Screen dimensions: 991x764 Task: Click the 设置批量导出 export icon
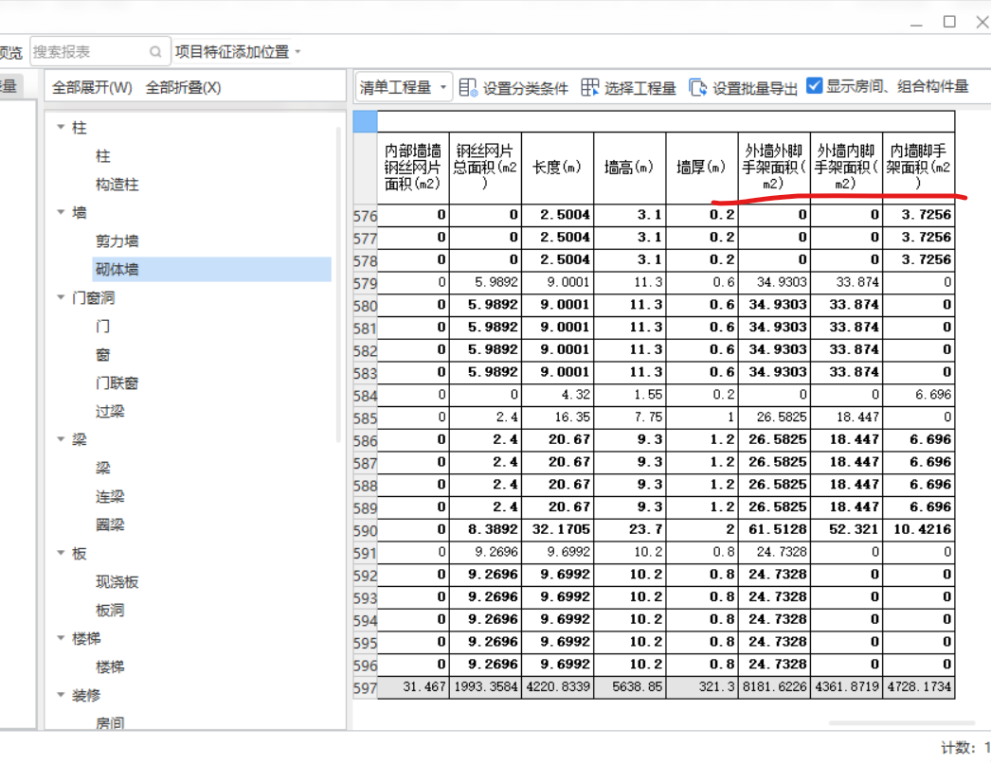coord(697,88)
